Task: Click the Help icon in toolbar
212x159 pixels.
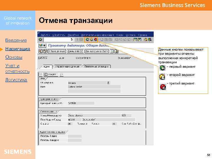Action: (x=146, y=40)
